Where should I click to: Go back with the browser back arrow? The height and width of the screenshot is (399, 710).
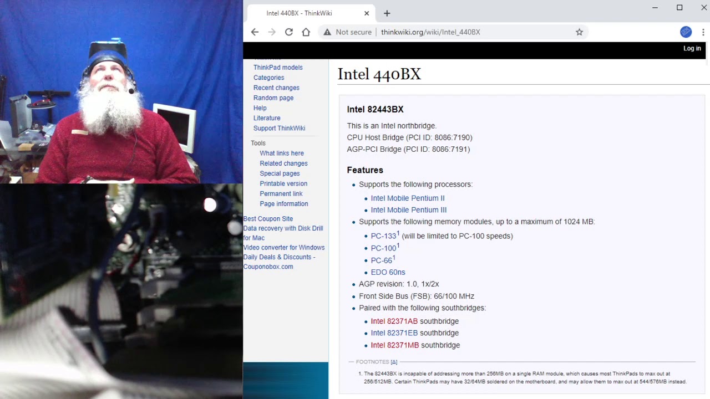[x=255, y=32]
